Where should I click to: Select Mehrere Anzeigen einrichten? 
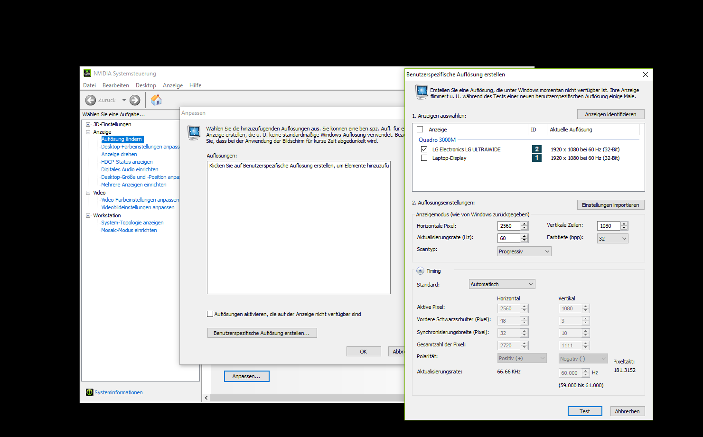[x=134, y=185]
